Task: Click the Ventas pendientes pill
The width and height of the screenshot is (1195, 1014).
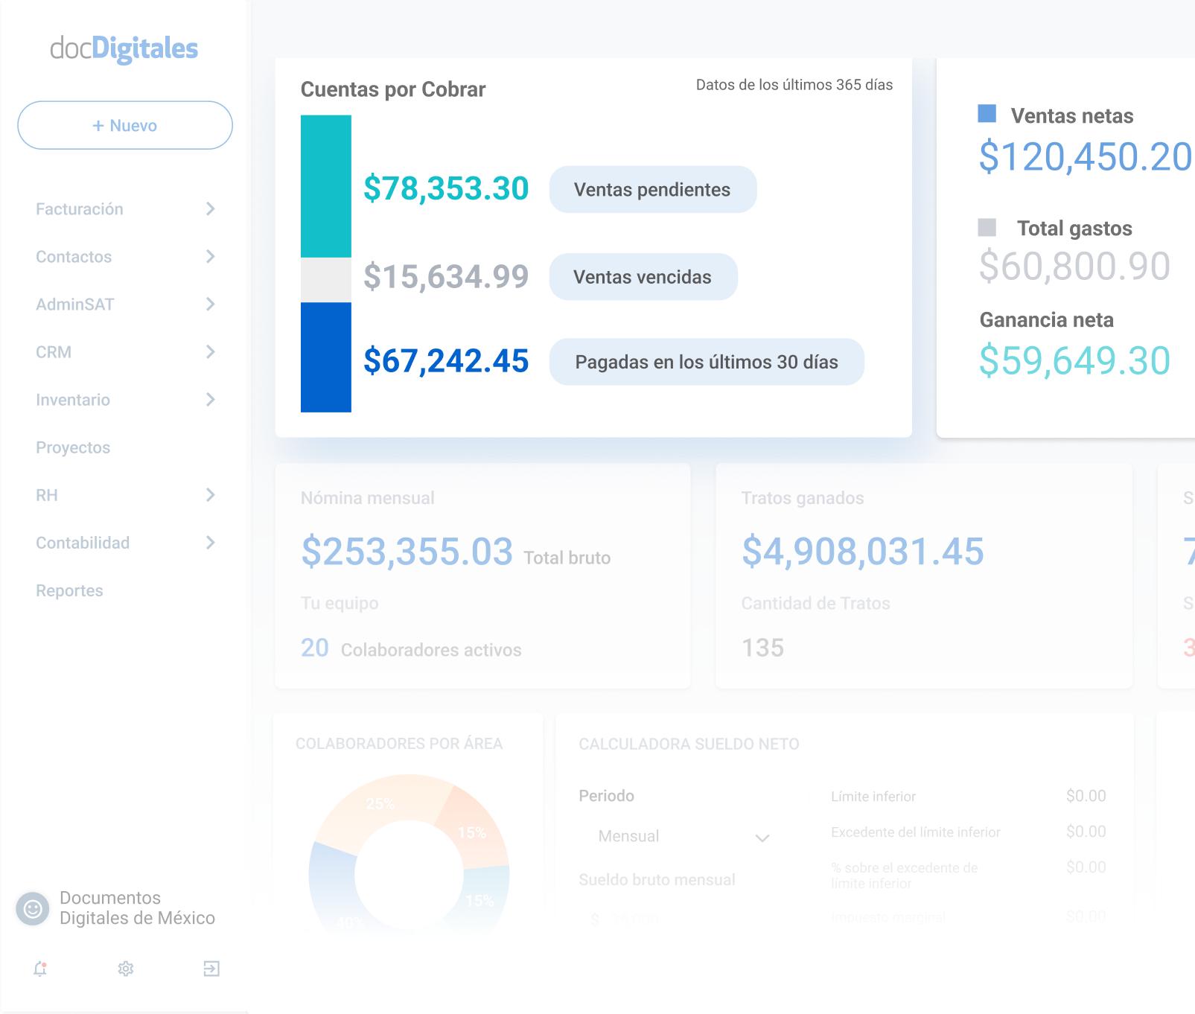Action: coord(653,189)
